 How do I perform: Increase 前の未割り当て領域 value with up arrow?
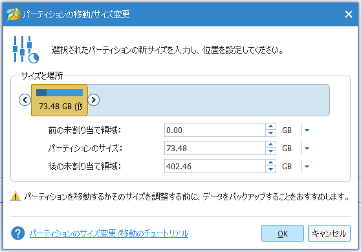coord(270,127)
